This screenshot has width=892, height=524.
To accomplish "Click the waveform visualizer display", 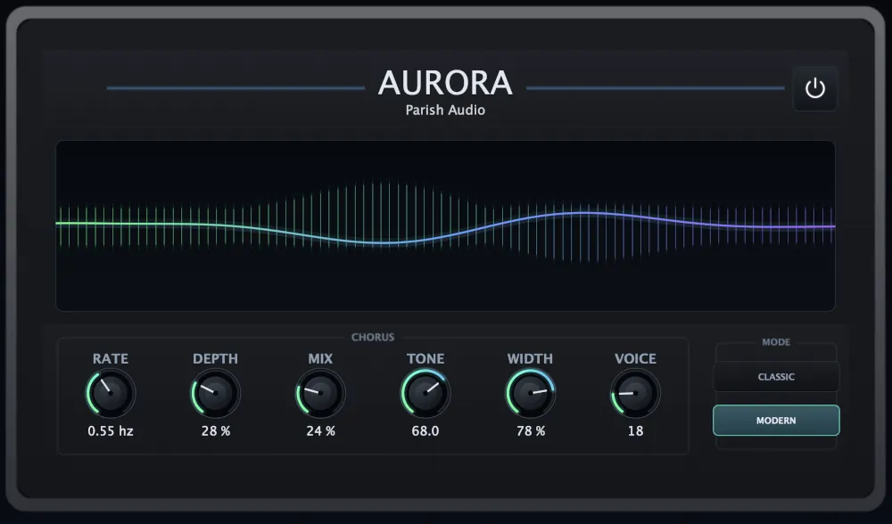I will pos(445,225).
